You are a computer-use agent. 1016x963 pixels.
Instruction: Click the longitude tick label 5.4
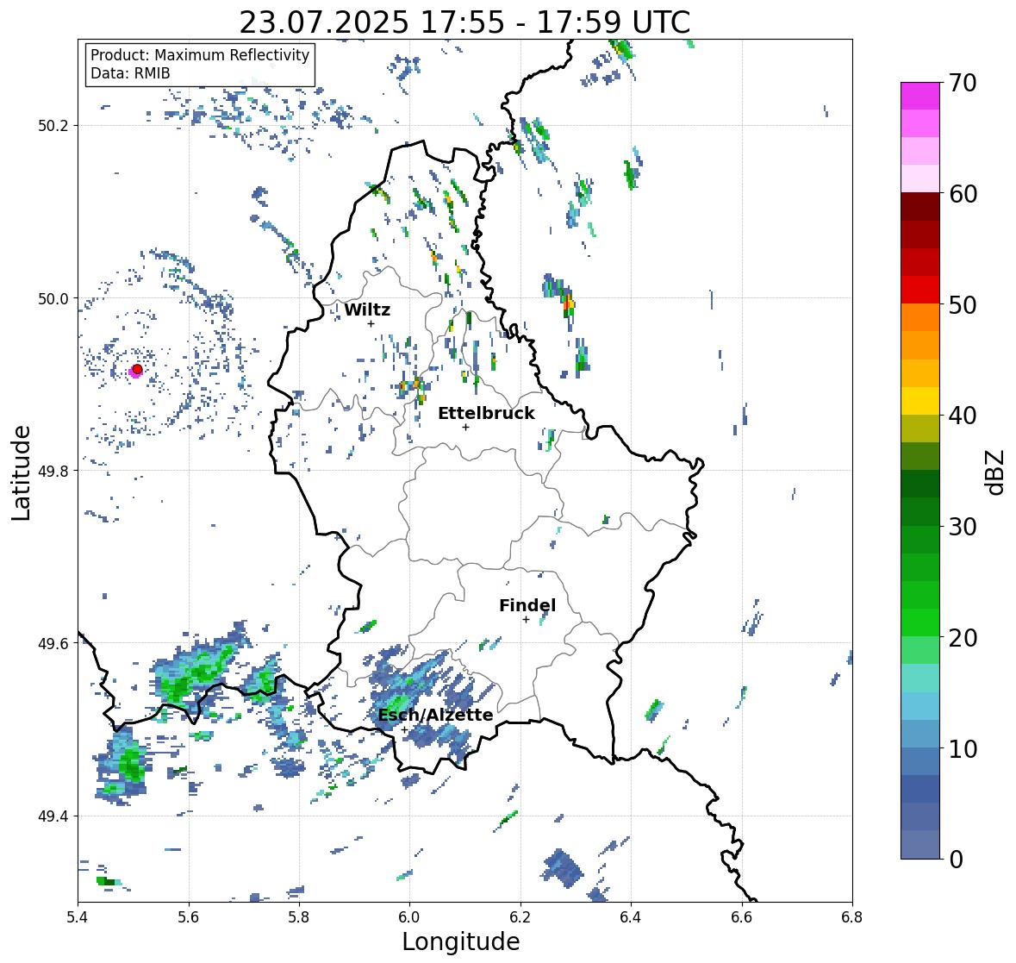[x=78, y=916]
